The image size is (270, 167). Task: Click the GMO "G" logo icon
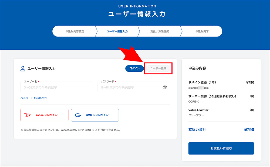(78, 115)
